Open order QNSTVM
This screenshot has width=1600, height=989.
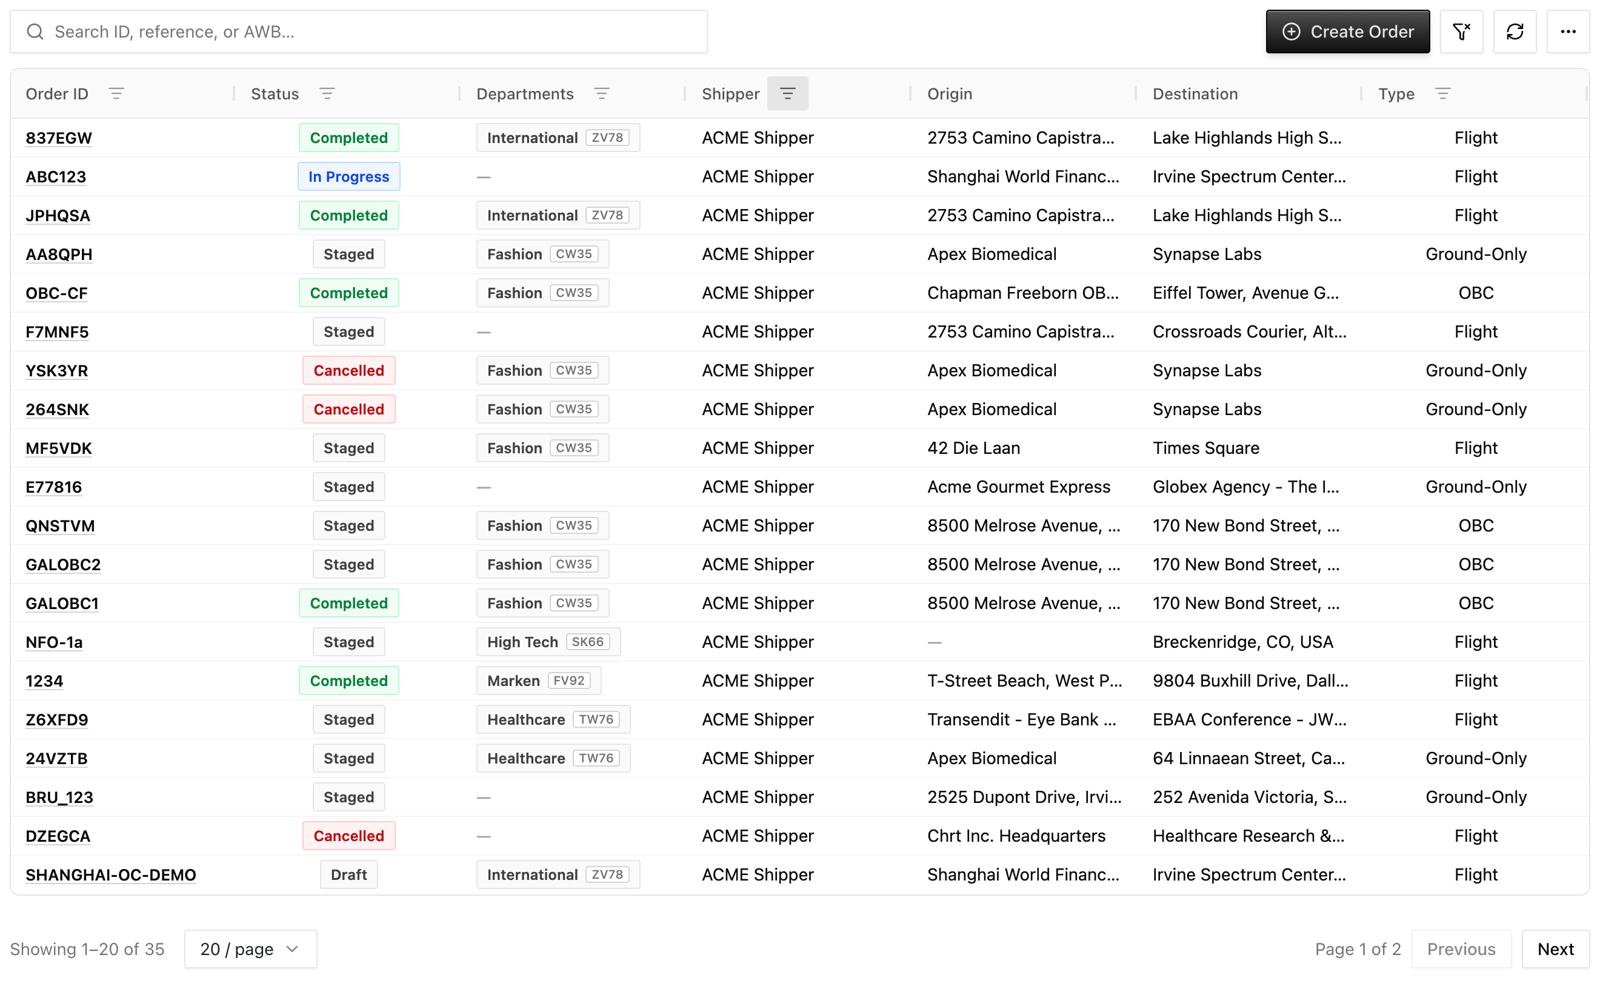60,525
